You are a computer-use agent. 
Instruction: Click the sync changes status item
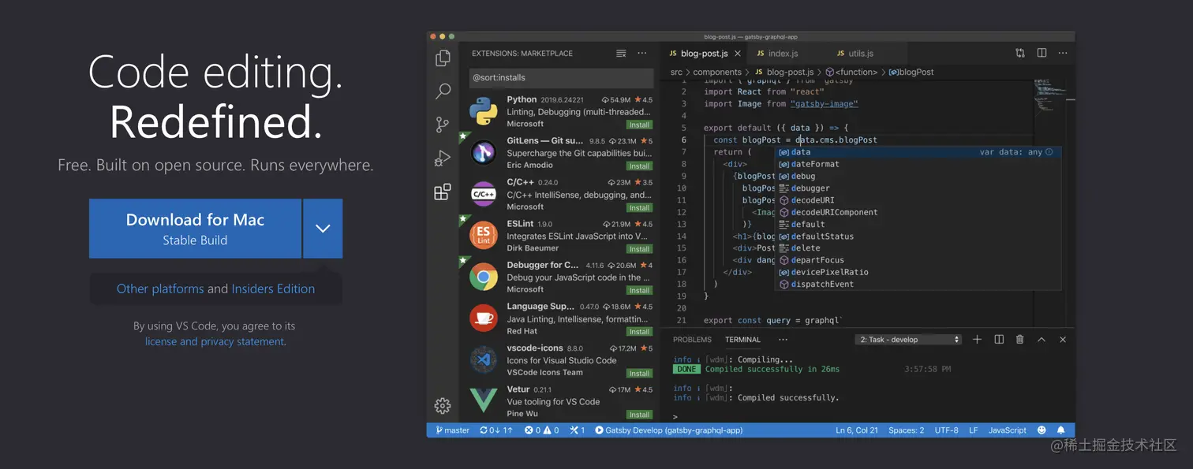coord(496,430)
